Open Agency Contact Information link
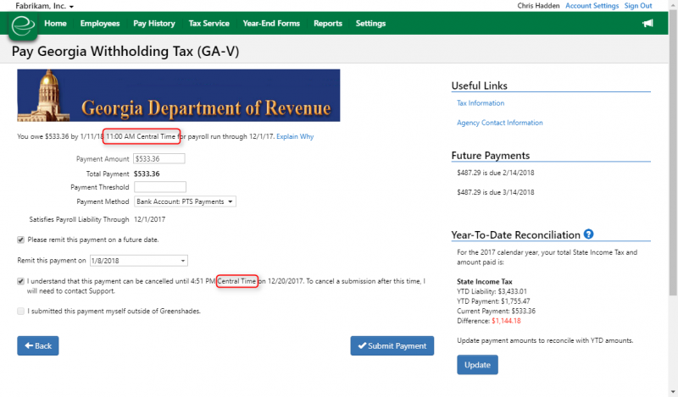This screenshot has width=678, height=397. pos(500,123)
